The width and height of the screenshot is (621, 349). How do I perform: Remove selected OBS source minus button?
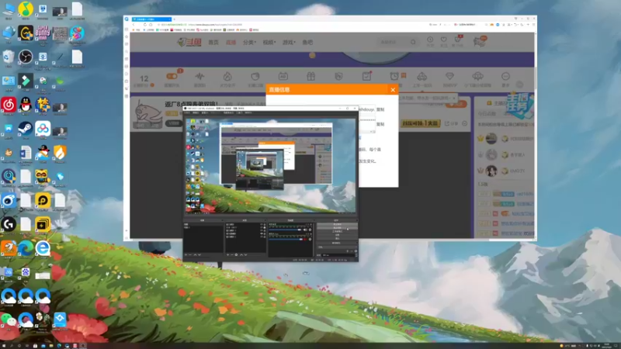pyautogui.click(x=232, y=255)
